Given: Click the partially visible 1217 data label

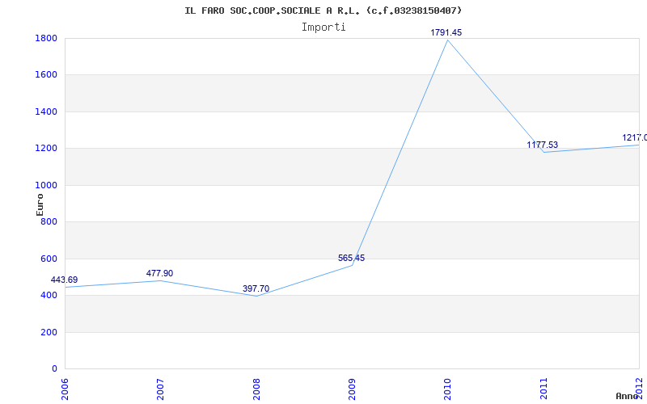Looking at the screenshot, I should pyautogui.click(x=634, y=137).
